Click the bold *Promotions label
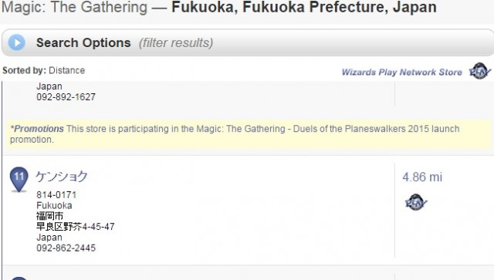The height and width of the screenshot is (280, 494). click(37, 129)
